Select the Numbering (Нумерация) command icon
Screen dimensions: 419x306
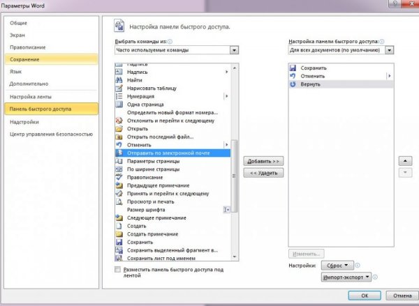tap(119, 97)
